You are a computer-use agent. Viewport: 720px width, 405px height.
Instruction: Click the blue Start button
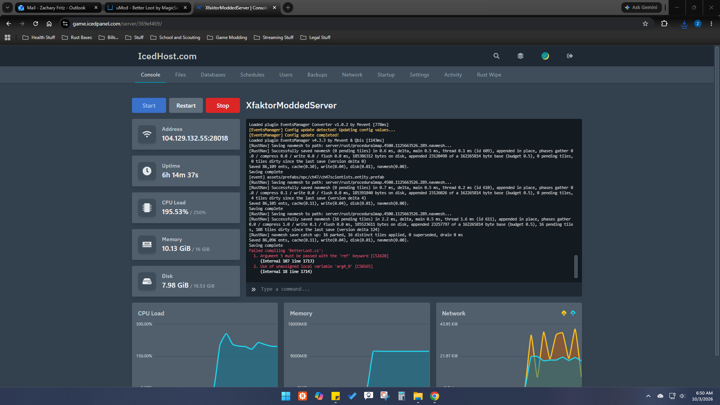[149, 105]
